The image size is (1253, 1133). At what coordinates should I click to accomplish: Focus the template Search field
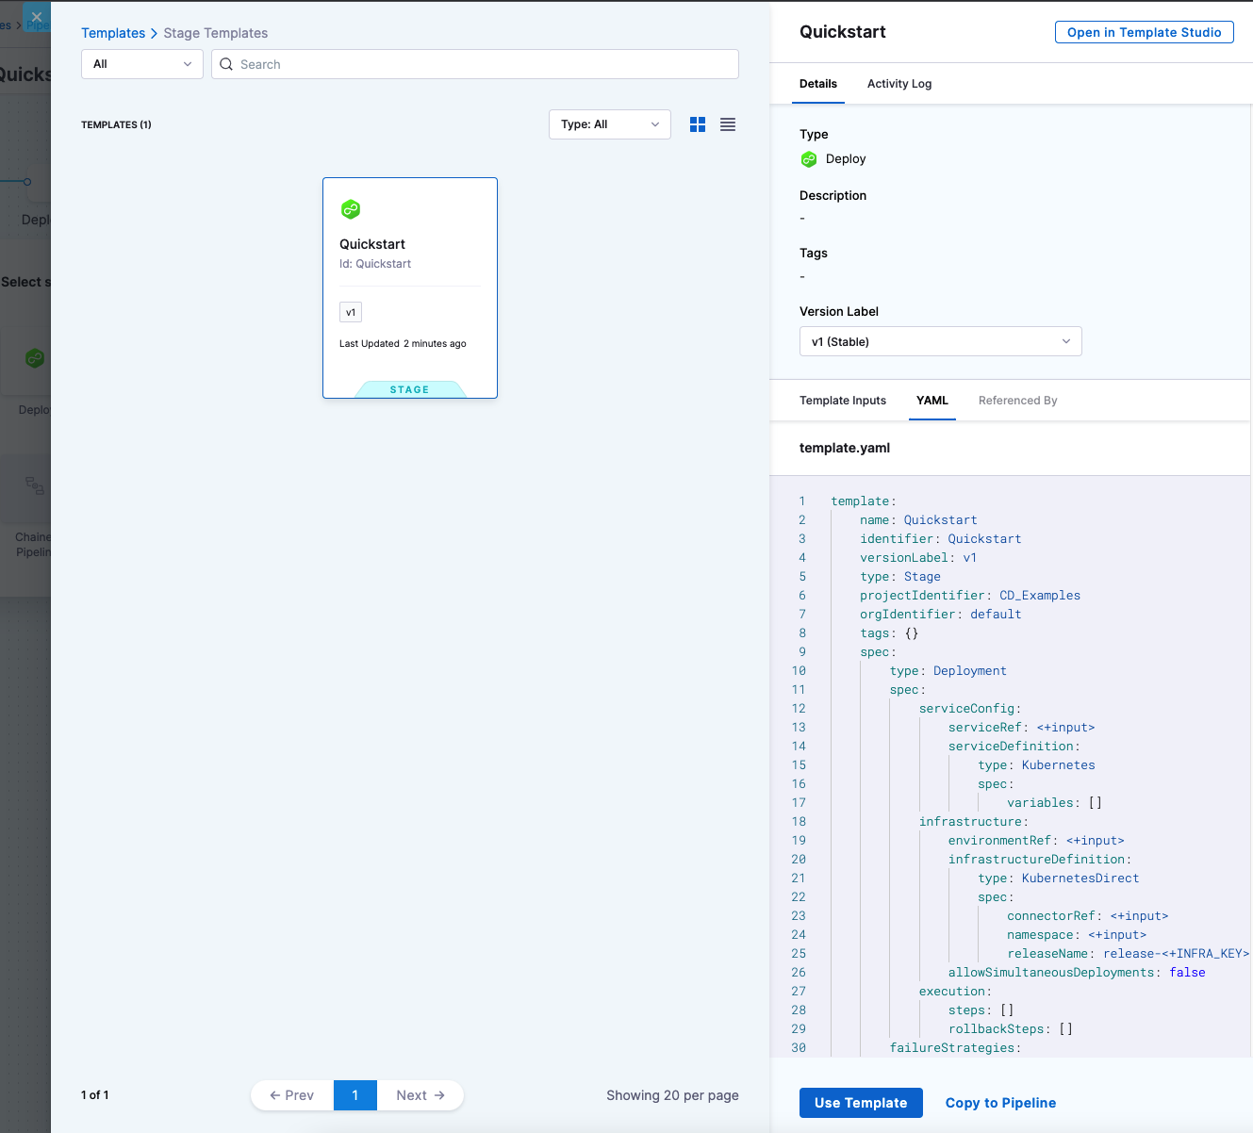click(481, 64)
